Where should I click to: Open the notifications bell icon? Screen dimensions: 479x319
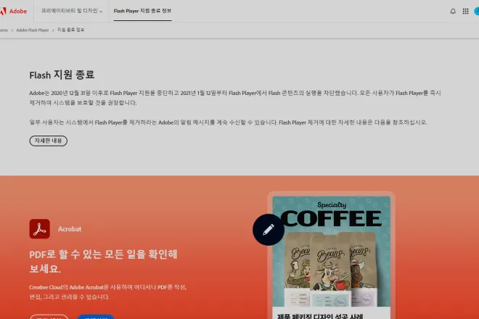[x=453, y=12]
